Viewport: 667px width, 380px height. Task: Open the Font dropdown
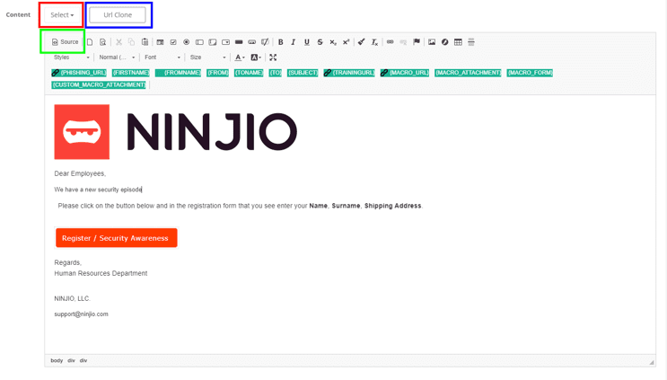click(x=162, y=57)
